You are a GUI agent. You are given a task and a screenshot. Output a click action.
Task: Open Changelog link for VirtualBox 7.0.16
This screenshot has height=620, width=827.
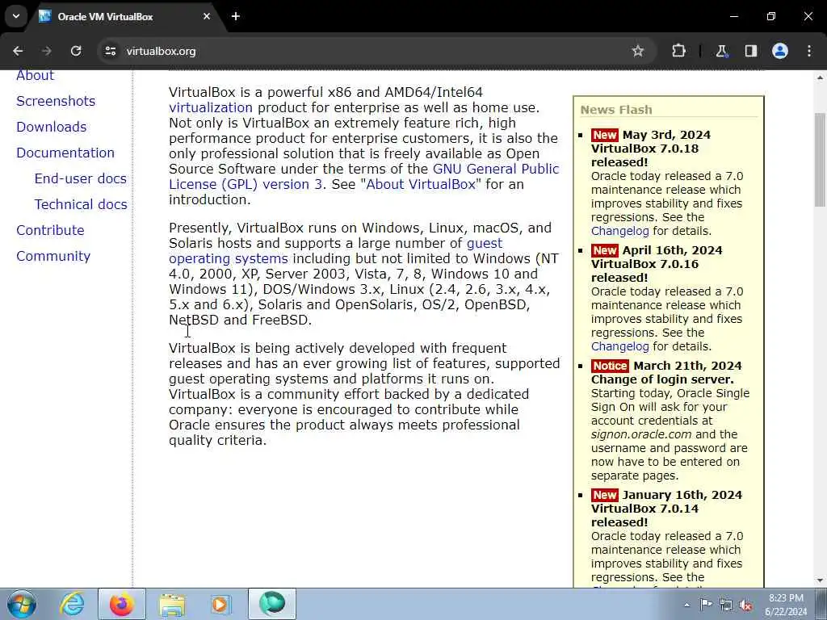pyautogui.click(x=619, y=346)
